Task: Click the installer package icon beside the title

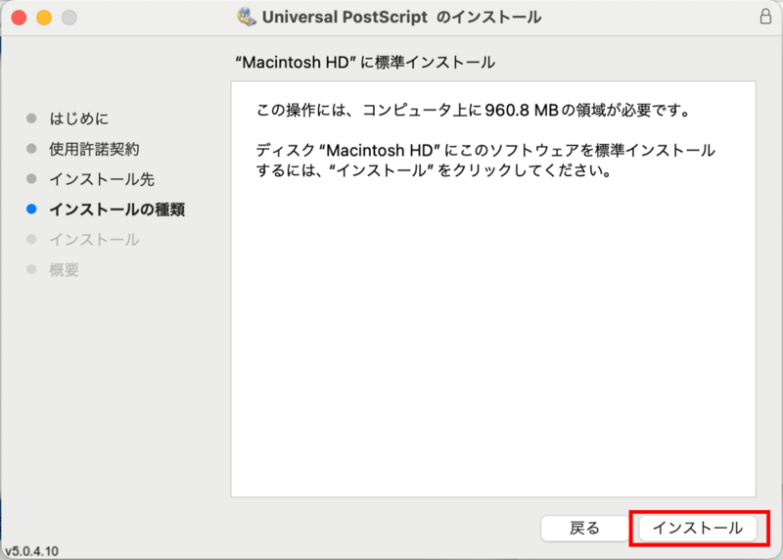Action: [247, 17]
